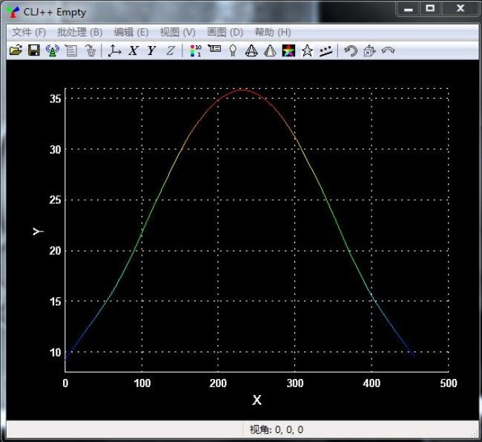Click the rainbow colored star icon
The image size is (482, 442).
coord(288,50)
